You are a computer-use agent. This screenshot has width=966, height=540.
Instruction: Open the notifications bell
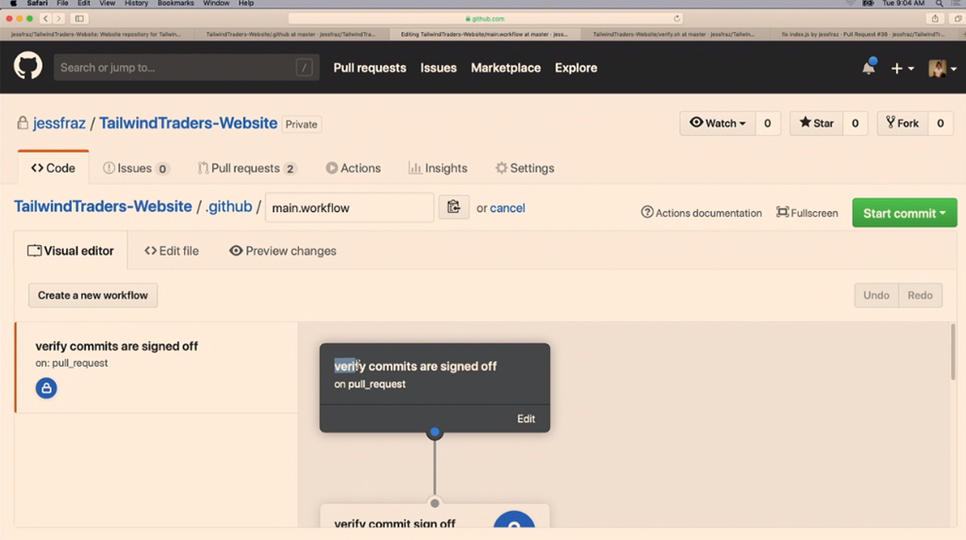coord(869,67)
